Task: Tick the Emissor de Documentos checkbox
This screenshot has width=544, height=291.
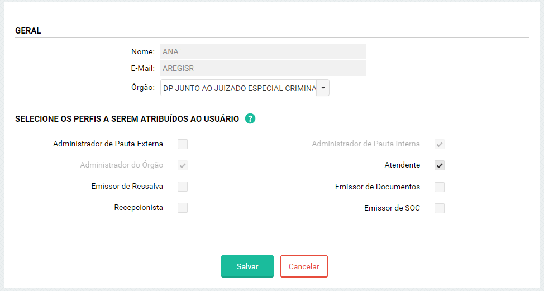Action: (440, 187)
